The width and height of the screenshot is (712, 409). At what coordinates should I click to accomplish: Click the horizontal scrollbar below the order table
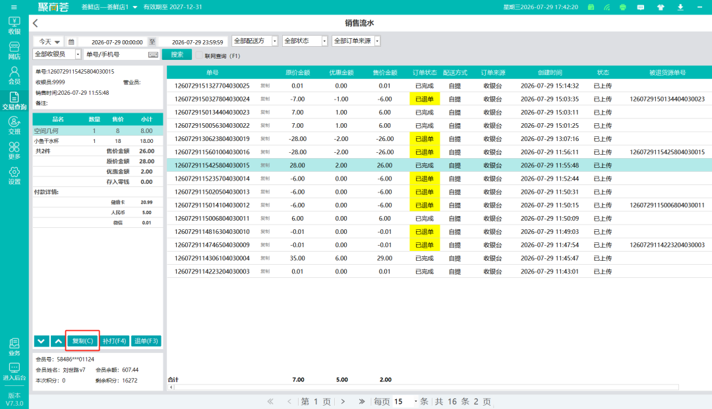[x=425, y=387]
